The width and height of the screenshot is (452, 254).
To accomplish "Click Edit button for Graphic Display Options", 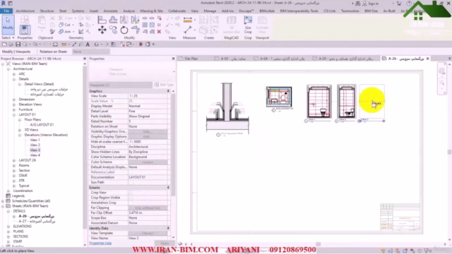I will point(148,137).
